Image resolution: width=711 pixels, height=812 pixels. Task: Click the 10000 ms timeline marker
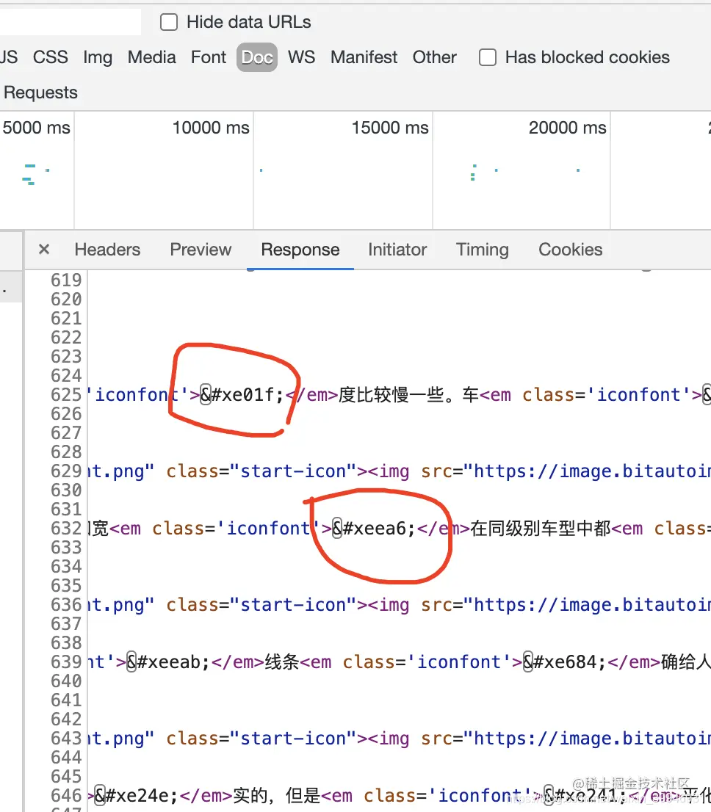coord(211,128)
